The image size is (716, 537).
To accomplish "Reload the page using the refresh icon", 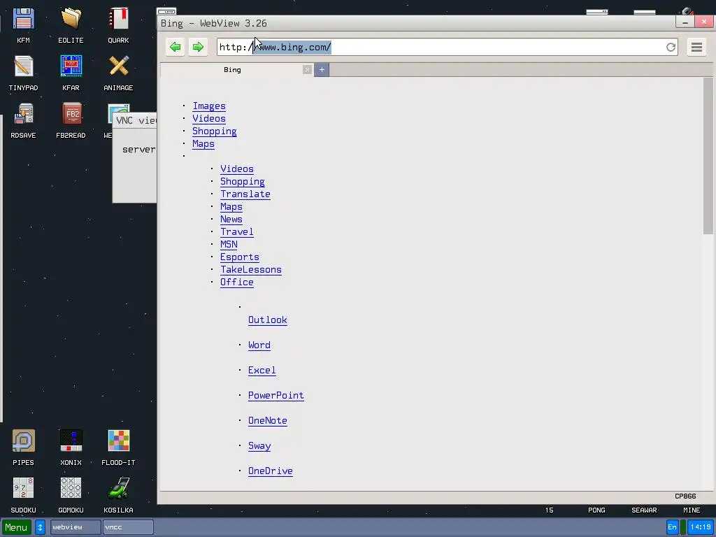I will 671,47.
